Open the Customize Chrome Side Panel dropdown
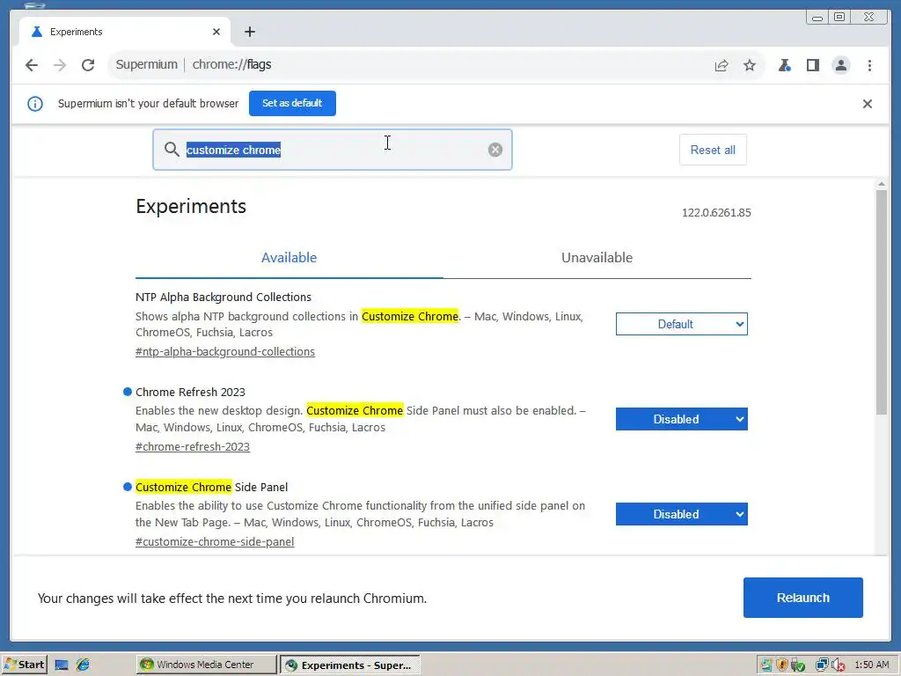 (682, 514)
